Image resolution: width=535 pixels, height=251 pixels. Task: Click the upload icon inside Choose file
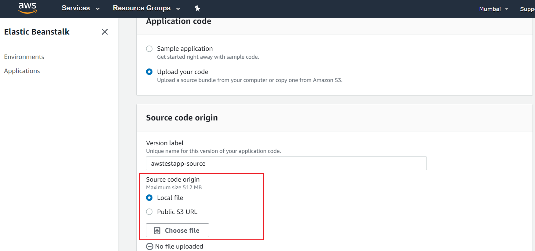(x=157, y=231)
